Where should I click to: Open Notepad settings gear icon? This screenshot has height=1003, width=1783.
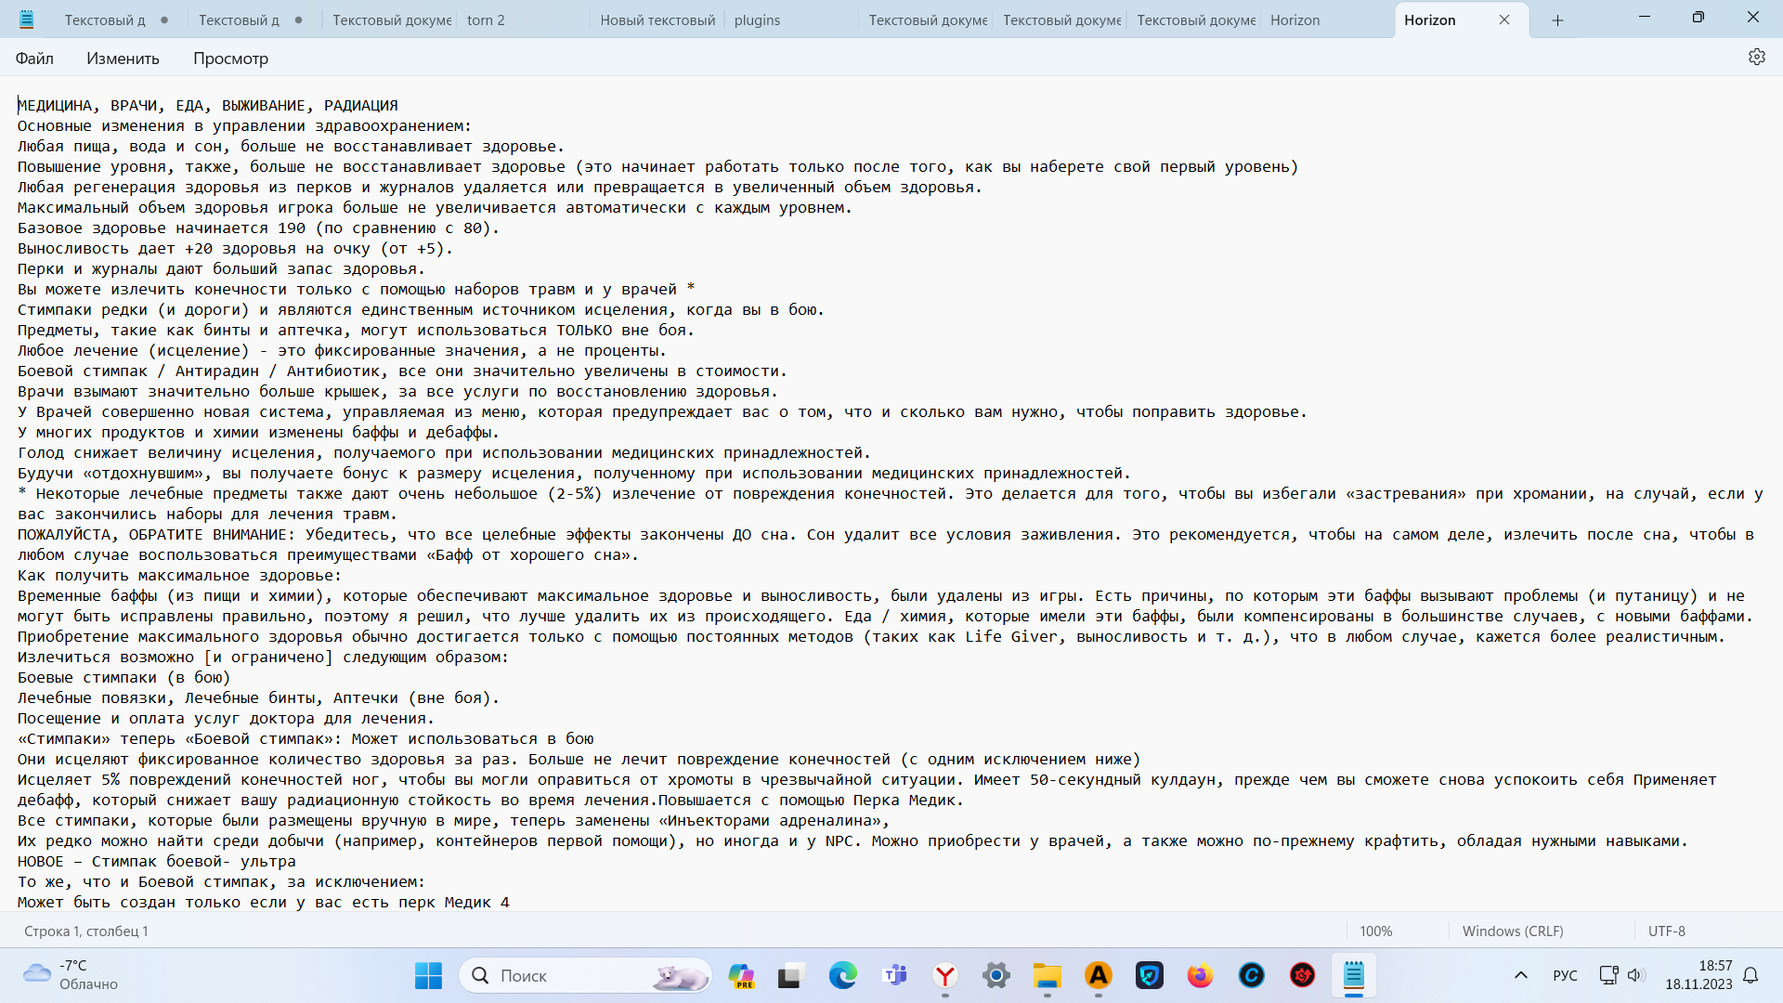[x=1756, y=58]
